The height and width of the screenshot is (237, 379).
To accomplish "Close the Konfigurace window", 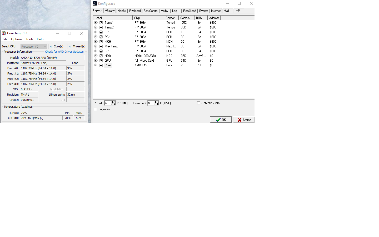I will (251, 3).
